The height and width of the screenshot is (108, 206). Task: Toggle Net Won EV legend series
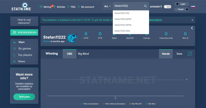pos(135,104)
